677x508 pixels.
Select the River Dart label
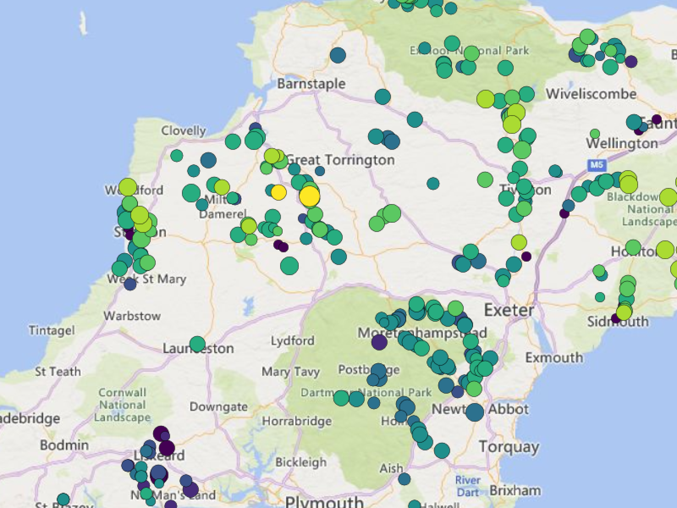pos(468,486)
